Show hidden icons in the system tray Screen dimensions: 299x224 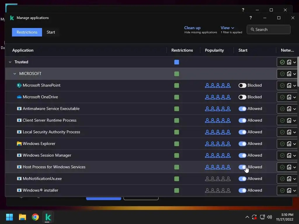tap(247, 217)
